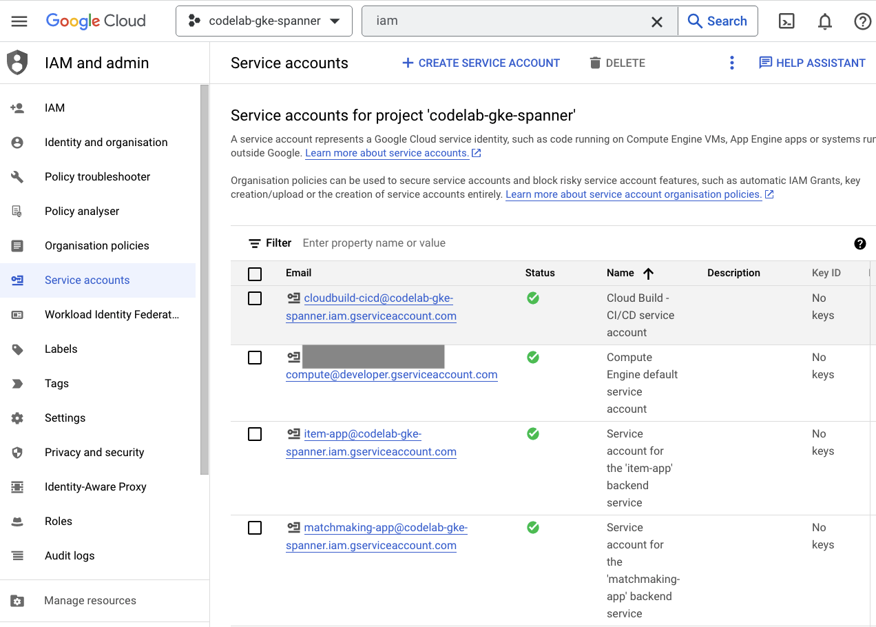Screen dimensions: 876x627
Task: Select all service accounts via header checkbox
Action: [255, 274]
